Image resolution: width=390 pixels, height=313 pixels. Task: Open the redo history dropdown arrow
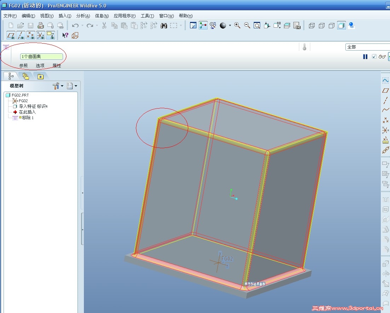[x=97, y=25]
